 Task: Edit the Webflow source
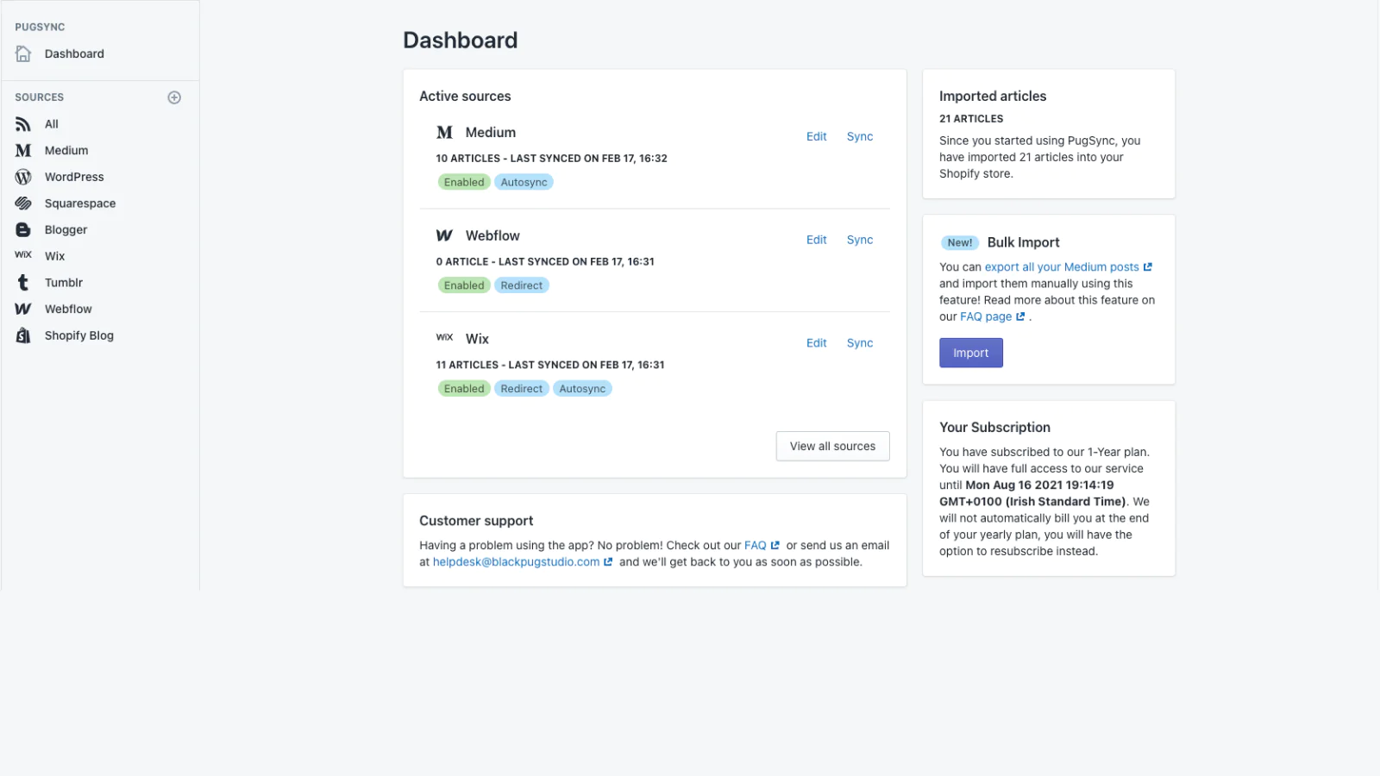pyautogui.click(x=816, y=240)
